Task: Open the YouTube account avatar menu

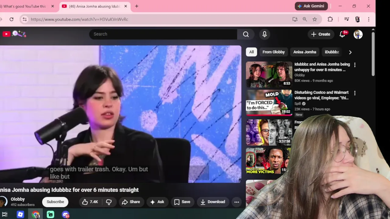Action: click(x=358, y=34)
